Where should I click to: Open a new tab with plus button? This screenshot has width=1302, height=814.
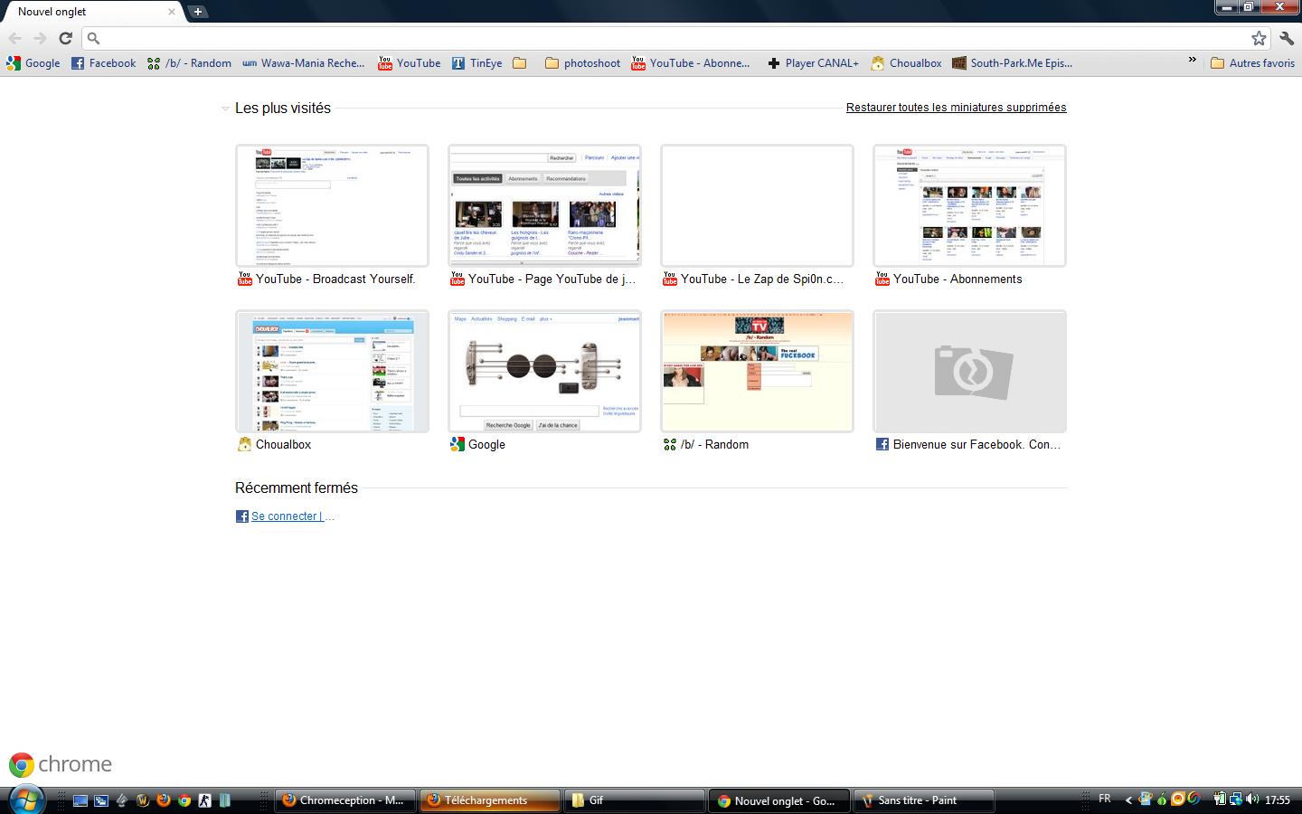click(x=197, y=12)
